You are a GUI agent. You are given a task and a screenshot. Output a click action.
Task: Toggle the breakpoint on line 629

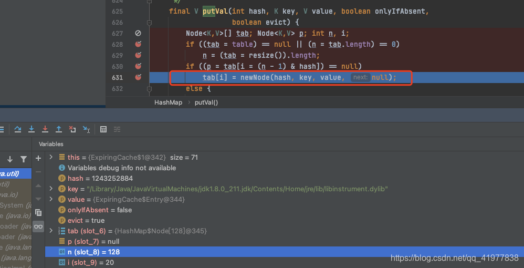[x=138, y=55]
